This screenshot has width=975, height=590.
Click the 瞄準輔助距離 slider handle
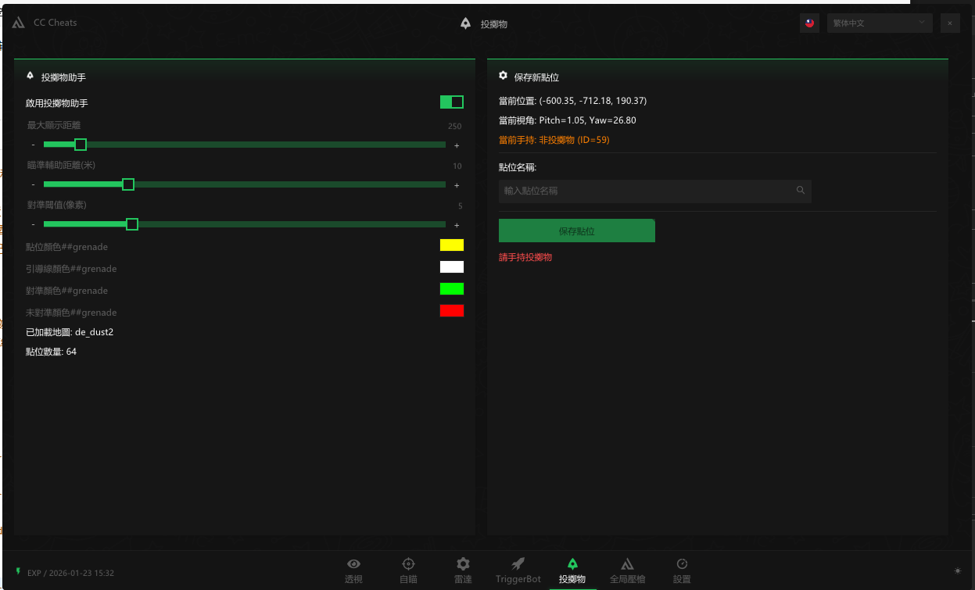coord(128,184)
